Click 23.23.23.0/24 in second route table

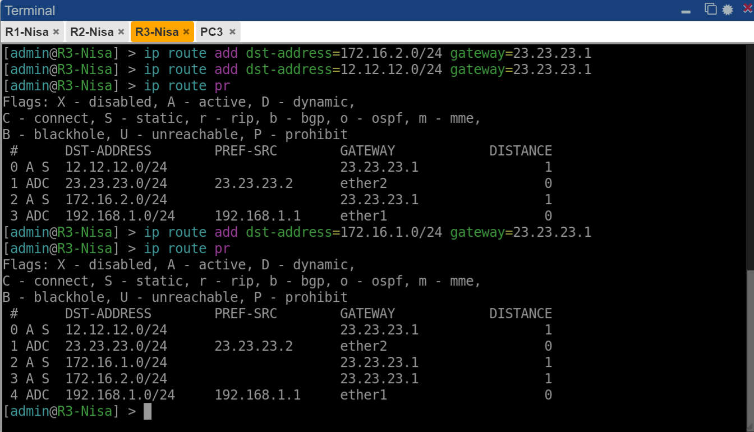(x=116, y=346)
